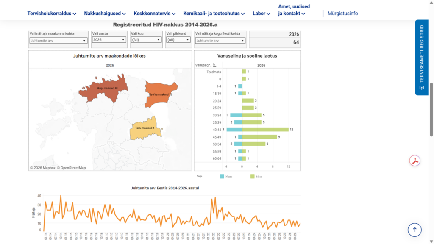Click the Juhtumite arv maakondade lõikes title
Viewport: 434px width, 244px height.
(x=109, y=56)
